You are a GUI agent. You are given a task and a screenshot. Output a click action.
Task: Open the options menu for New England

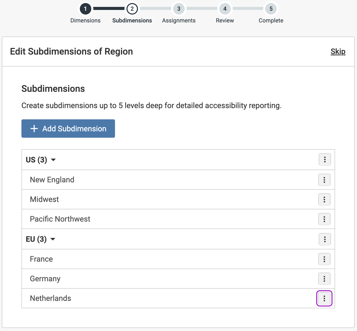point(324,180)
